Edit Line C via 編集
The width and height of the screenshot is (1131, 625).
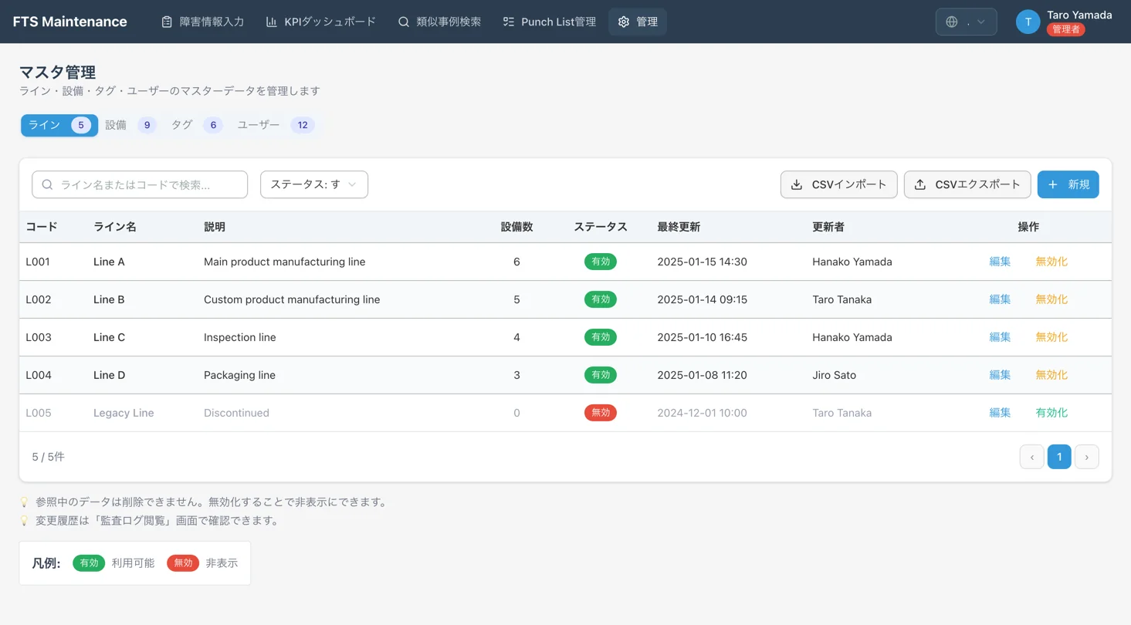click(1000, 337)
